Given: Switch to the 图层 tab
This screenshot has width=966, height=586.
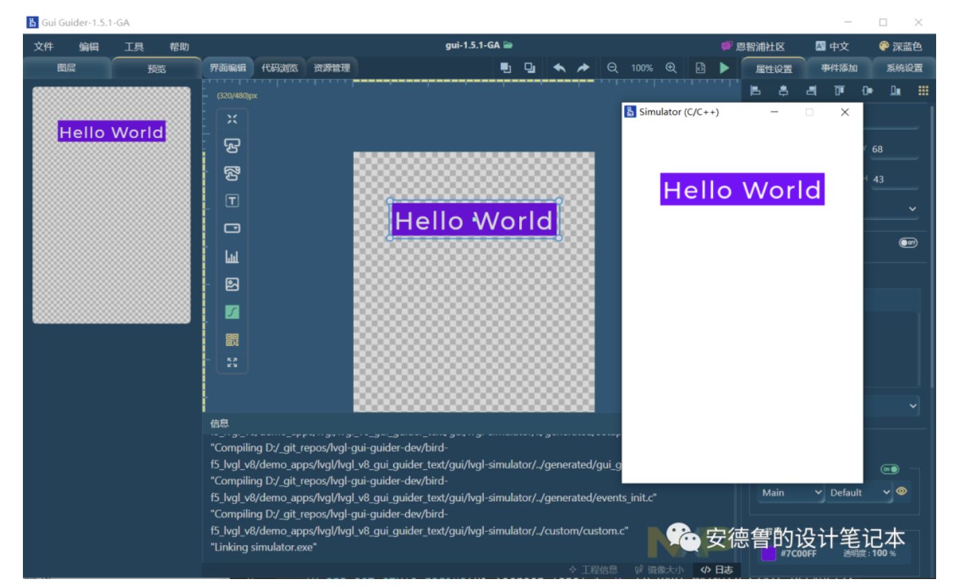Looking at the screenshot, I should 67,68.
